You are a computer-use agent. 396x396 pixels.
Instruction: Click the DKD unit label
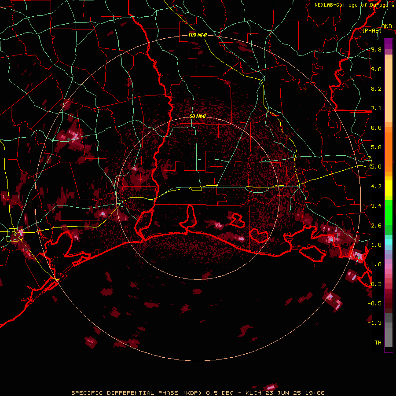point(387,26)
